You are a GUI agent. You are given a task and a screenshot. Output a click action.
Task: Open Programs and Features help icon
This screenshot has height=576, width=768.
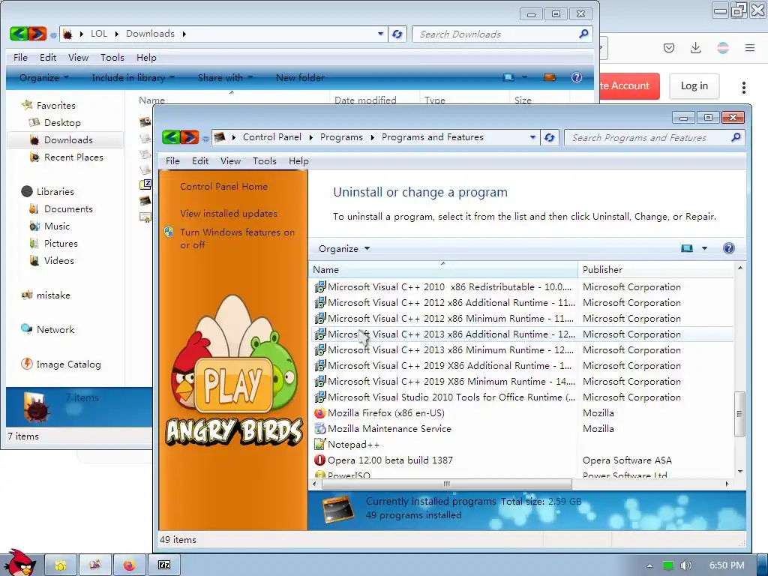click(729, 248)
